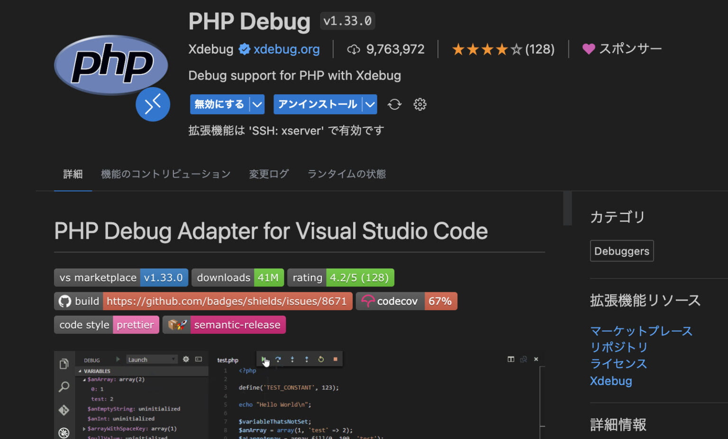Click the Step Over icon in the debug toolbar
The height and width of the screenshot is (439, 728).
278,359
